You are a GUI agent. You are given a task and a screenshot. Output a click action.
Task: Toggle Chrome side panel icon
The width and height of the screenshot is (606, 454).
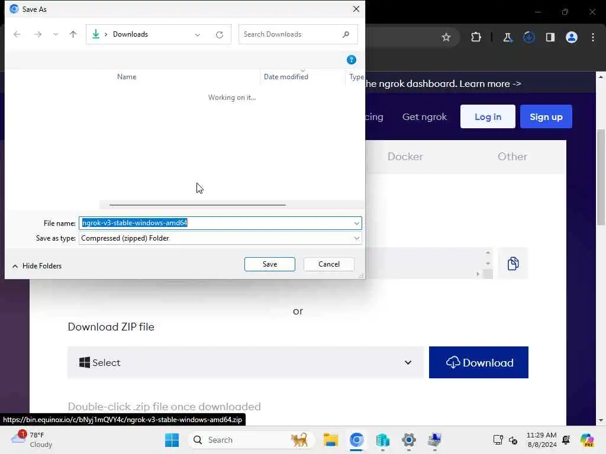click(x=550, y=37)
